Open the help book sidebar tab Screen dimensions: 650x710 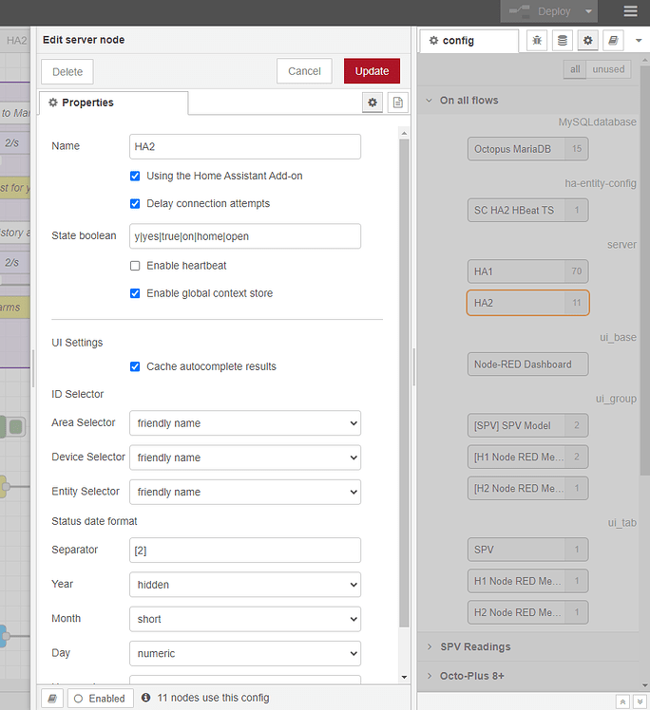tap(614, 41)
